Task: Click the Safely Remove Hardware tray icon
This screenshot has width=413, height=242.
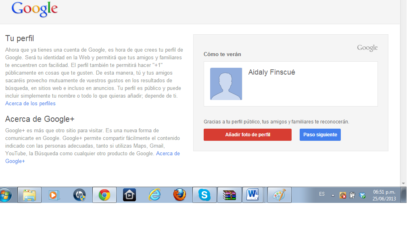Action: (x=352, y=195)
